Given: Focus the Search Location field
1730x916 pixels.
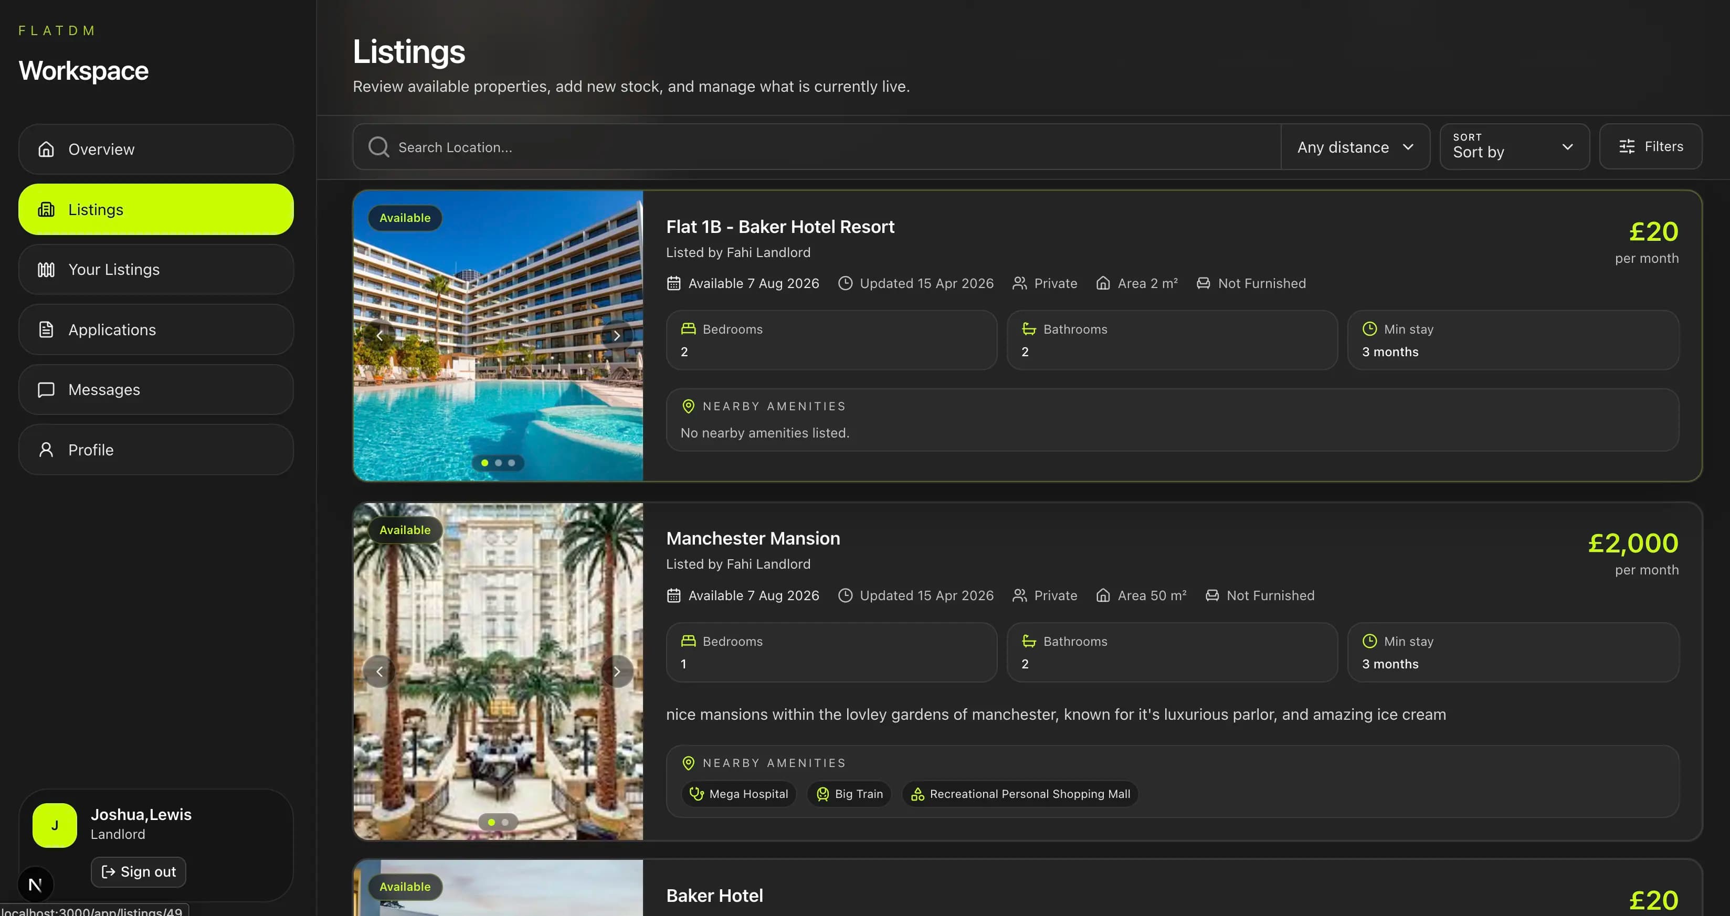Looking at the screenshot, I should pyautogui.click(x=817, y=147).
